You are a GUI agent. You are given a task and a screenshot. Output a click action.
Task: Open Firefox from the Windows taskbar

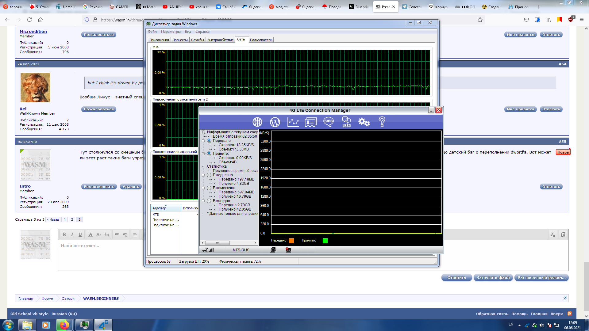coord(64,325)
